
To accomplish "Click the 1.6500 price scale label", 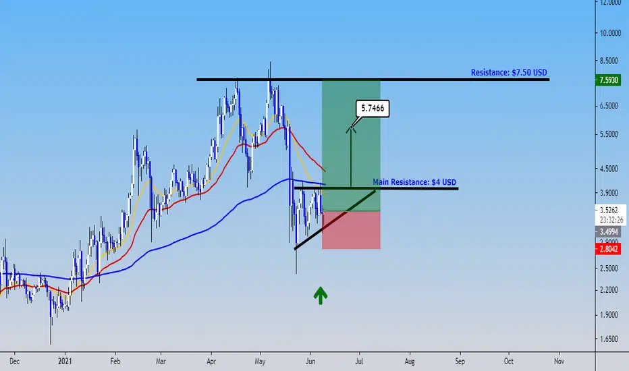I will coord(610,339).
